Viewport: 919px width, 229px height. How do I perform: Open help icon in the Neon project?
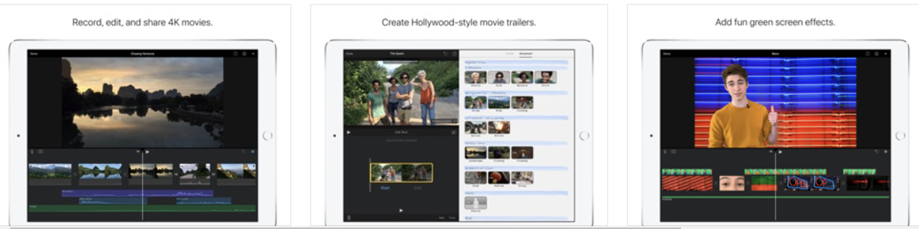click(868, 54)
